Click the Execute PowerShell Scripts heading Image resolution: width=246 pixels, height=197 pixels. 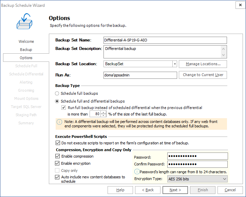(81, 137)
